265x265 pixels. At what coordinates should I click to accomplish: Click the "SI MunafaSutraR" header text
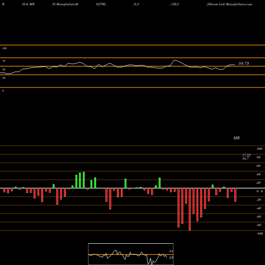(x=65, y=4)
